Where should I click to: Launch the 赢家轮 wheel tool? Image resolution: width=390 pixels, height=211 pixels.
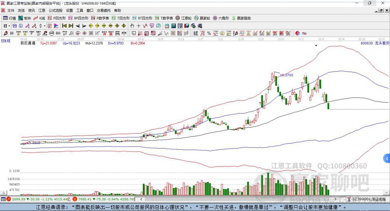pyautogui.click(x=202, y=18)
